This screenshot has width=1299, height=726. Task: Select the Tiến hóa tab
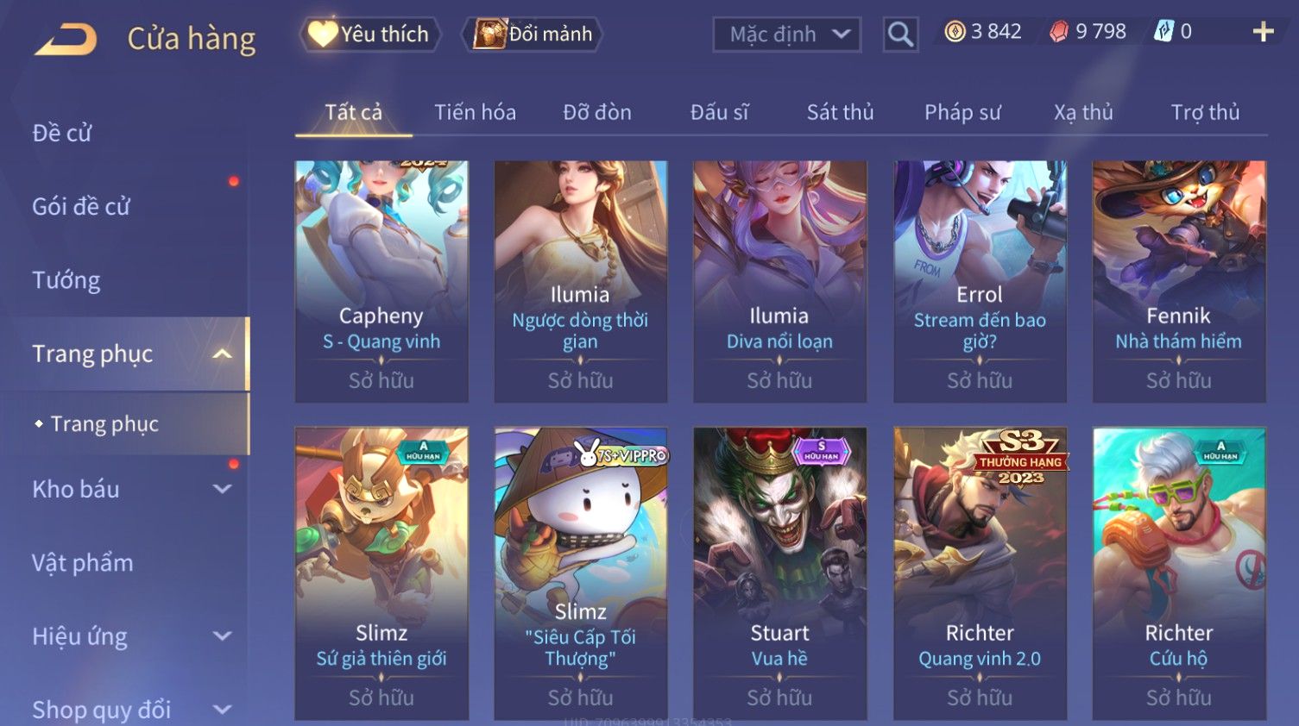(475, 112)
